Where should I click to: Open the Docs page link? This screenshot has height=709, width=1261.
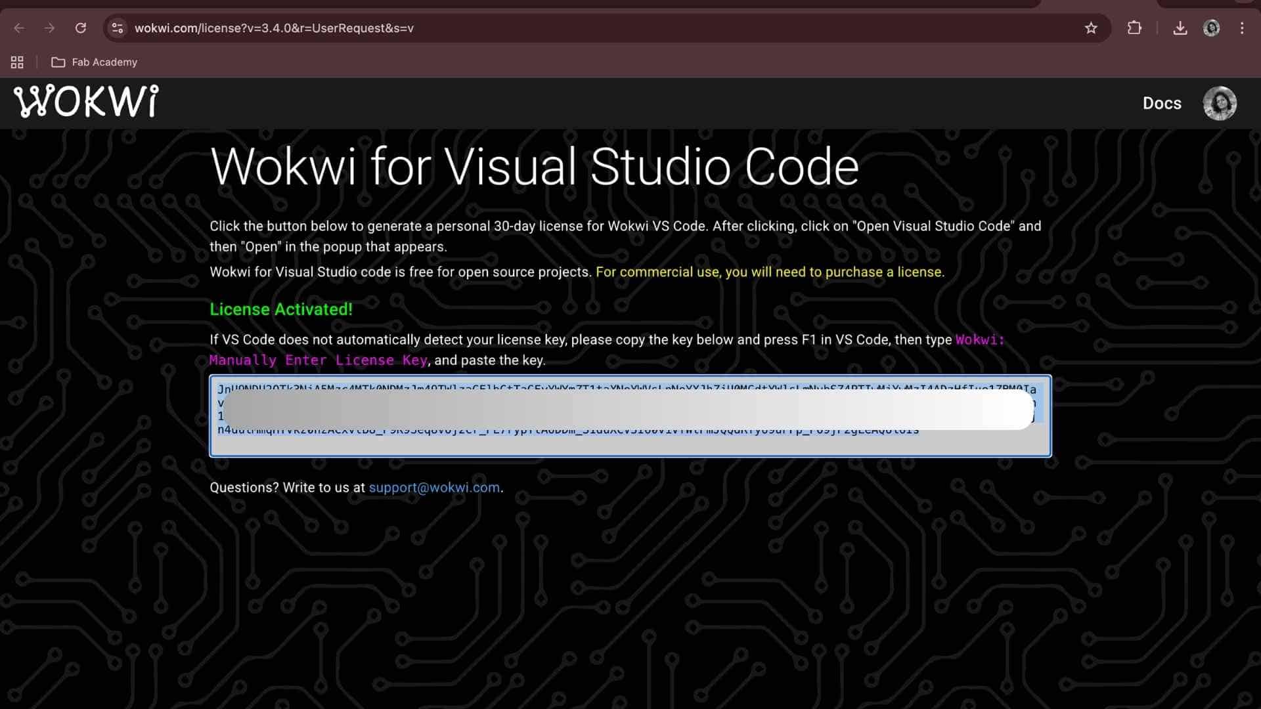point(1161,103)
